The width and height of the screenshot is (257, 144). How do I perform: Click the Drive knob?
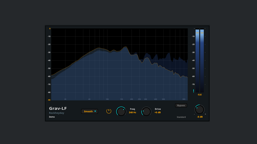pyautogui.click(x=146, y=111)
